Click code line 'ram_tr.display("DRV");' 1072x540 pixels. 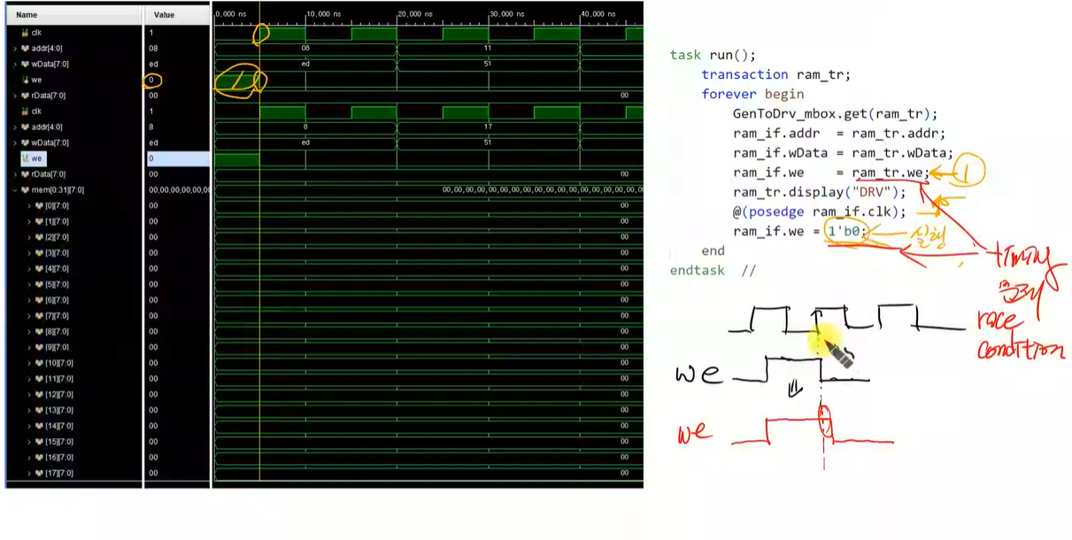(819, 192)
